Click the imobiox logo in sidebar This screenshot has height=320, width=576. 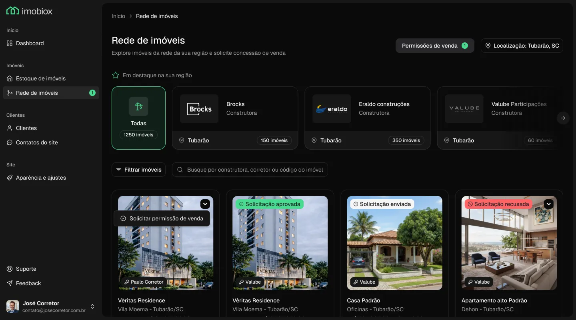point(29,11)
